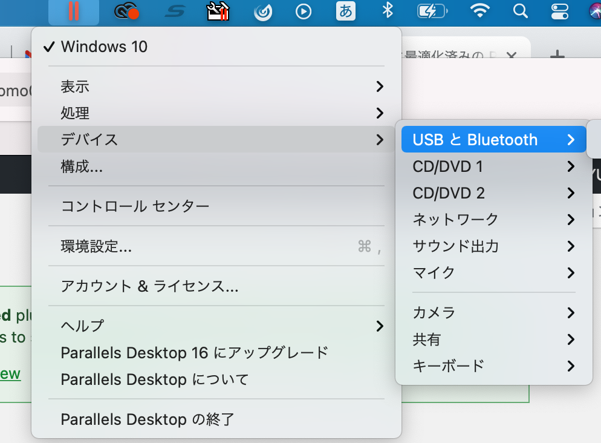Open the Creative Cloud menu bar icon
Screen dimensions: 601x443
[x=126, y=11]
